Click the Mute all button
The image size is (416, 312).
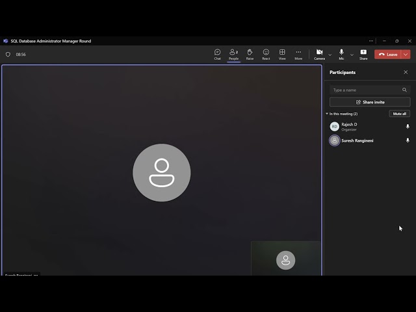399,114
